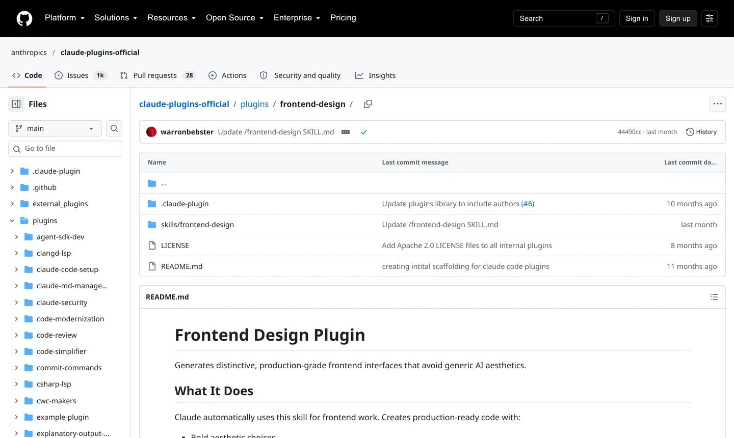Focus the Go to file field
This screenshot has width=734, height=438.
[65, 149]
